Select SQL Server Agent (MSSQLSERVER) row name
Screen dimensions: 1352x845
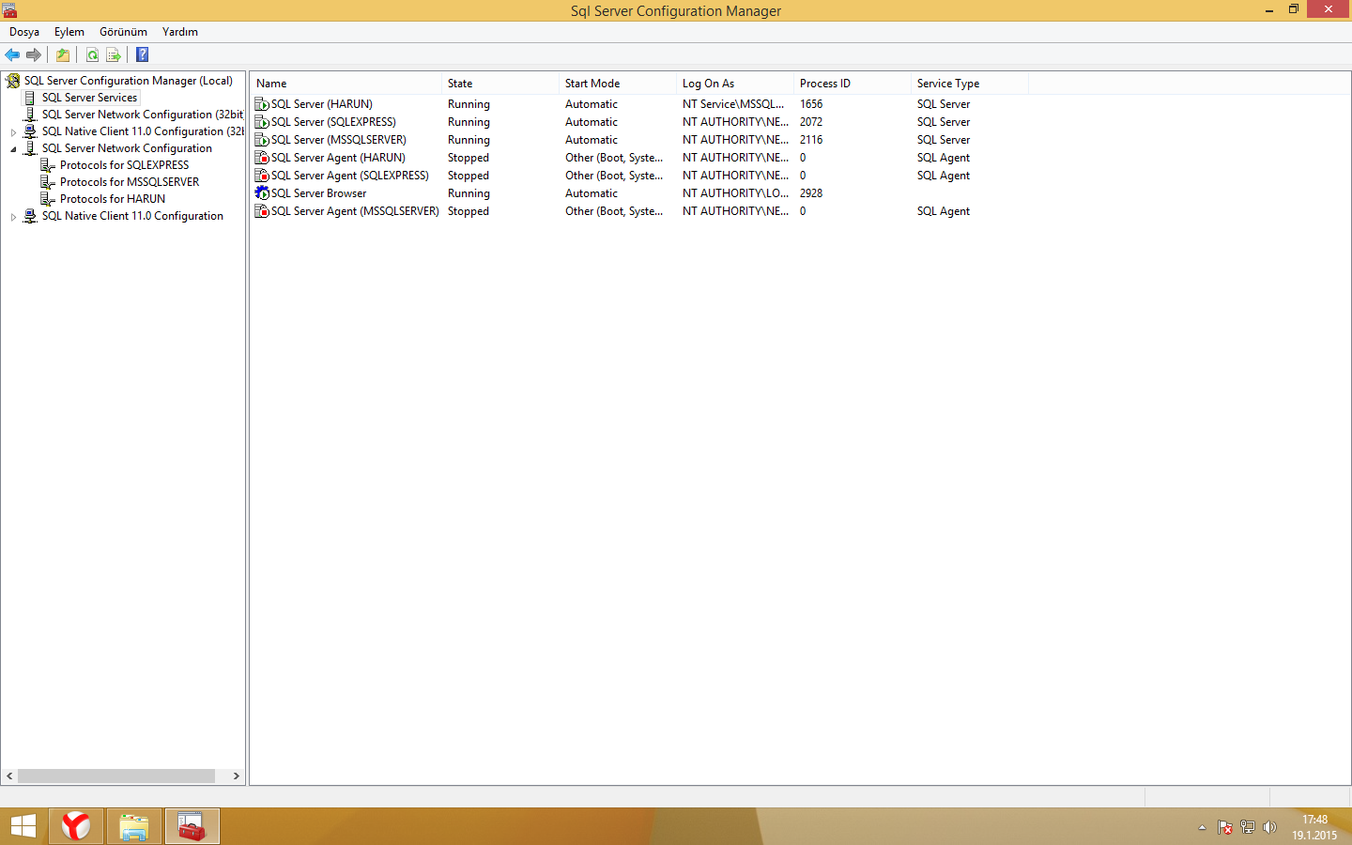pyautogui.click(x=355, y=211)
